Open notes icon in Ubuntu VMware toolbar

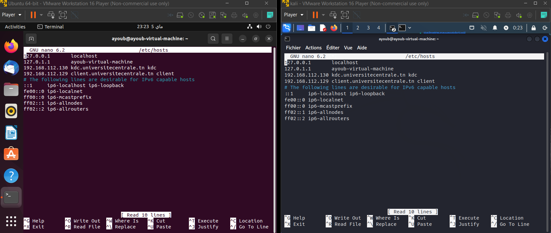270,15
